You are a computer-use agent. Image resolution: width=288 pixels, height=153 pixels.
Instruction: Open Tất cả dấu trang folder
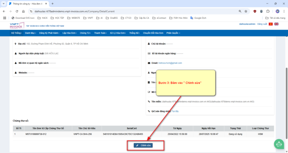pyautogui.click(x=275, y=18)
